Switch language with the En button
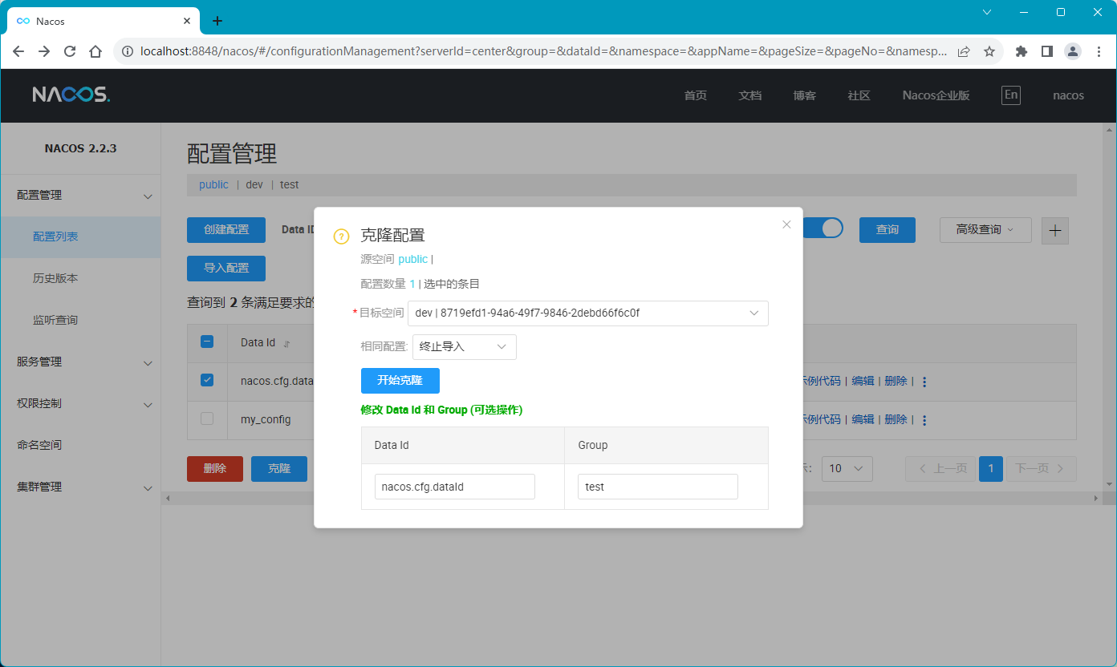Screen dimensions: 1117x667 pos(1011,95)
